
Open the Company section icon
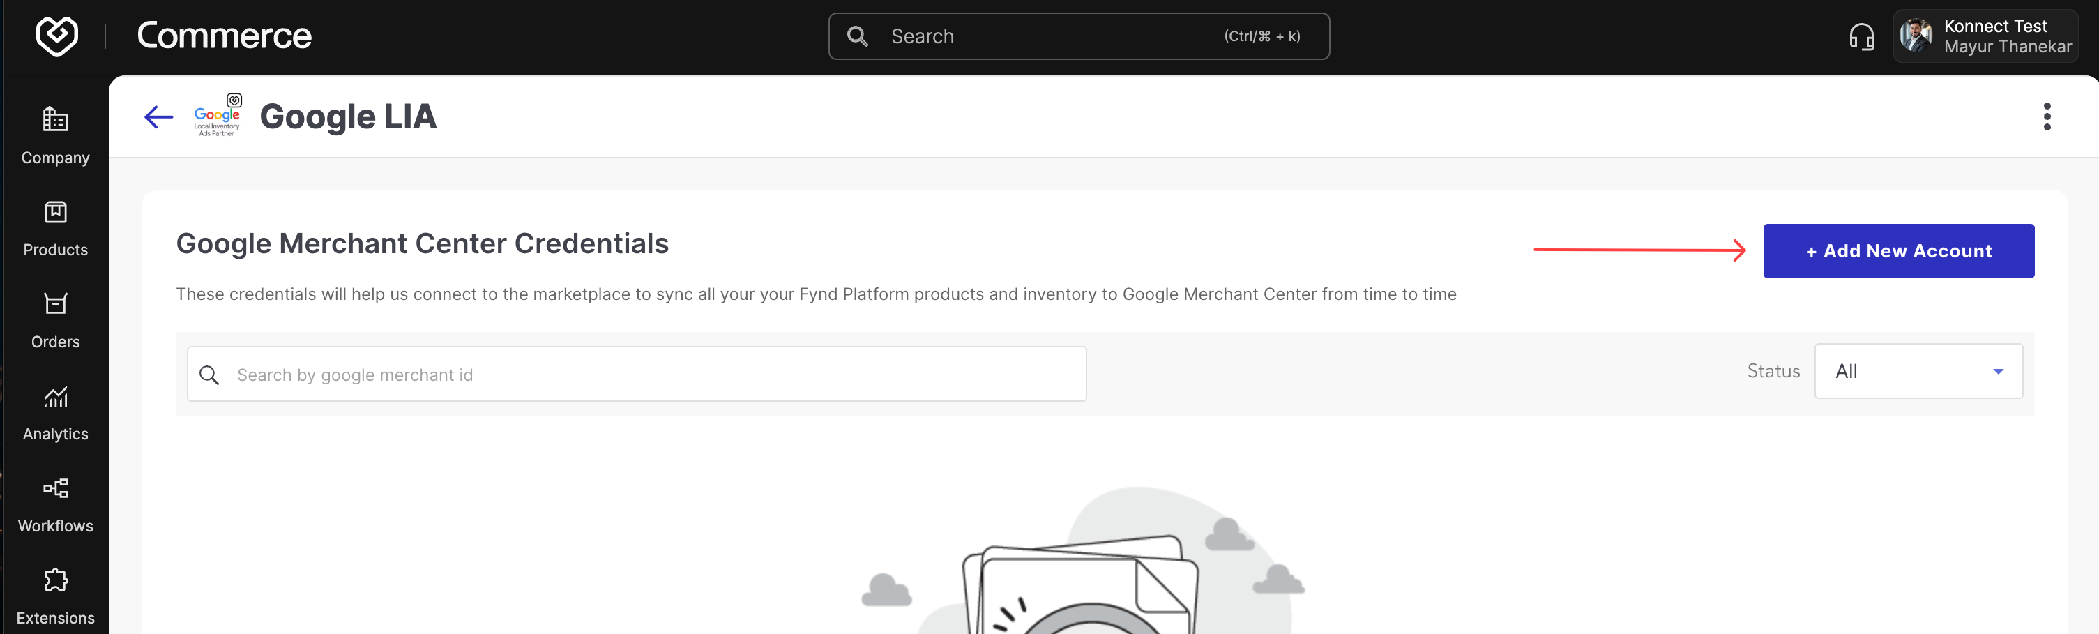[x=55, y=120]
